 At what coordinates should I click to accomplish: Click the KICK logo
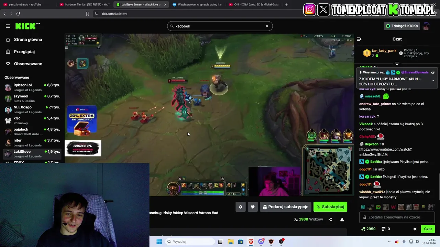(x=27, y=26)
